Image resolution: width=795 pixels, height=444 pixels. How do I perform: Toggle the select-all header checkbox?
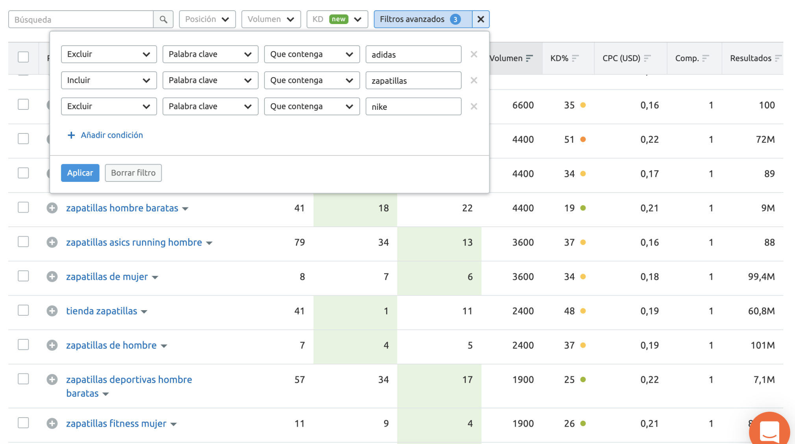24,57
